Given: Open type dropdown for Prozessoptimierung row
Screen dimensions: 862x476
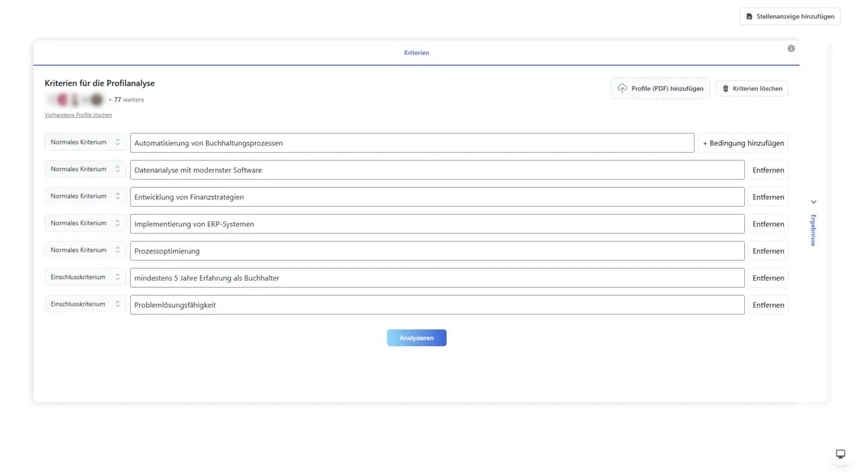Looking at the screenshot, I should click(x=85, y=250).
